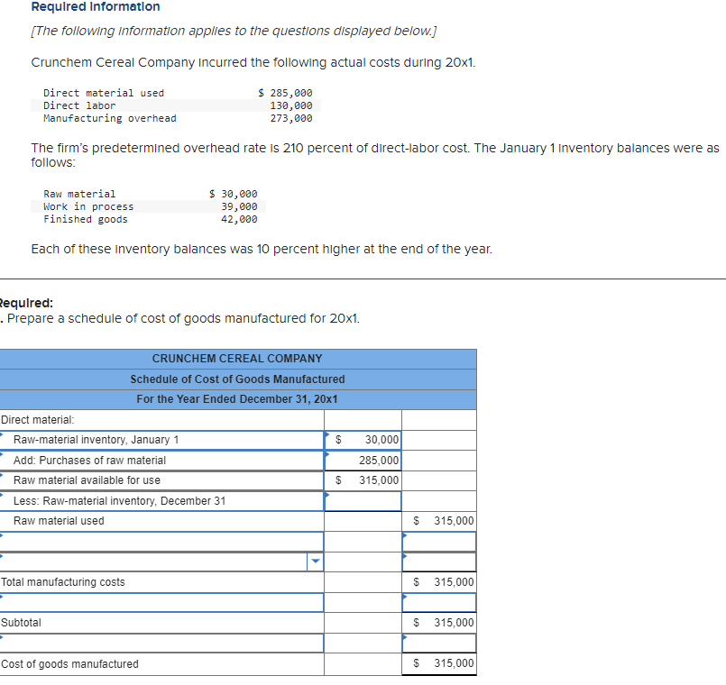
Task: Click the Subtotal label
Action: pos(21,623)
